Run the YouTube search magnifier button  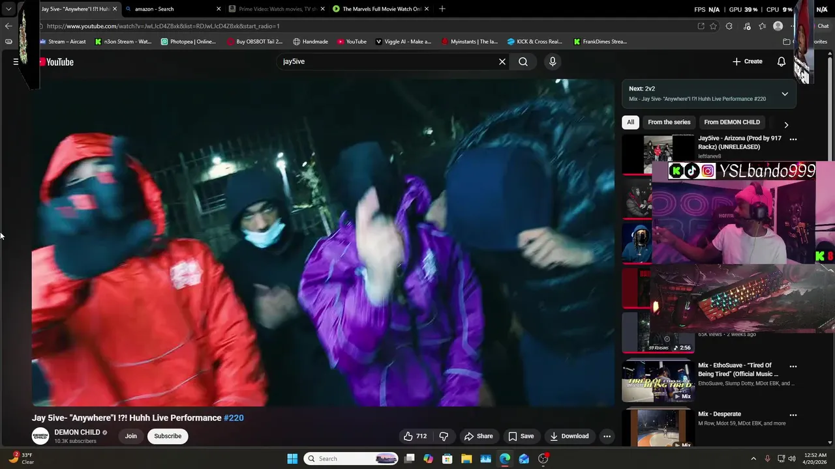point(523,61)
